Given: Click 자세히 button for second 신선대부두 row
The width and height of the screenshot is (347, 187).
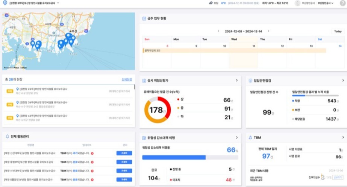Looking at the screenshot, I should coord(124,170).
